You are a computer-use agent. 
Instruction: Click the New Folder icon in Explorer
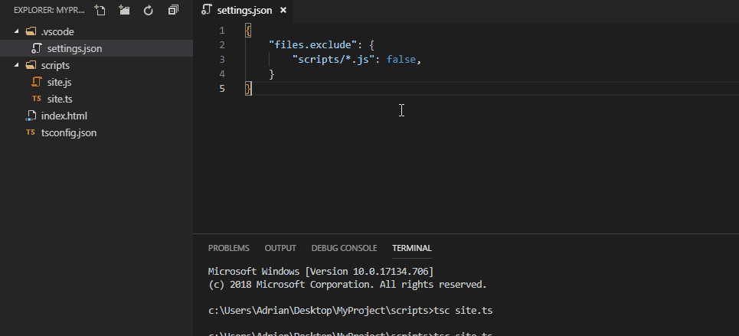tap(124, 10)
